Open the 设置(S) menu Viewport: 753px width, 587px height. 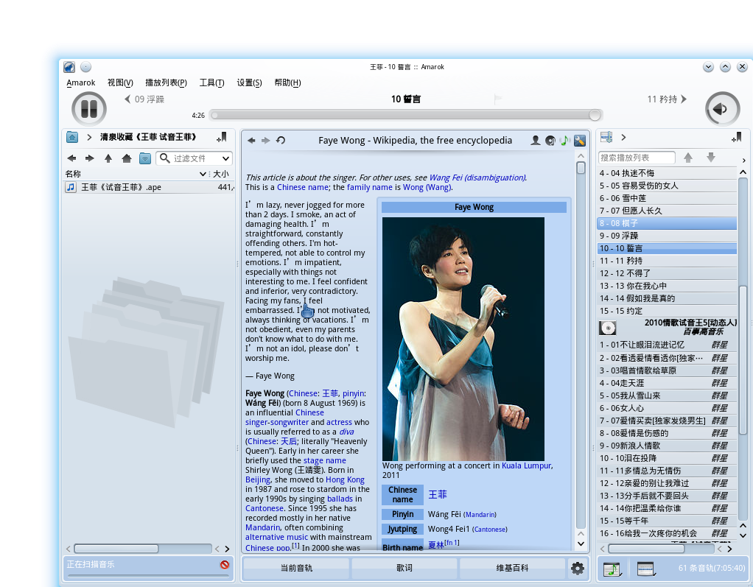(249, 82)
